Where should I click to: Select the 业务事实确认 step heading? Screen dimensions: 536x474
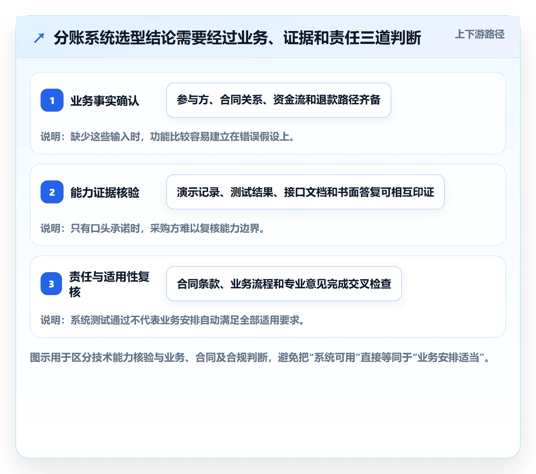coord(105,101)
